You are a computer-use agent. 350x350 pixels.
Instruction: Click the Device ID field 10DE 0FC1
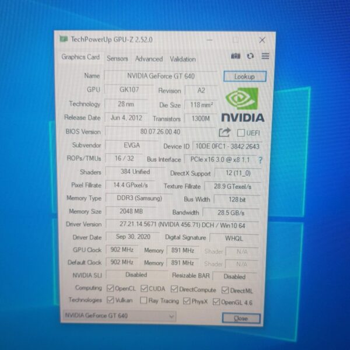[x=228, y=146]
